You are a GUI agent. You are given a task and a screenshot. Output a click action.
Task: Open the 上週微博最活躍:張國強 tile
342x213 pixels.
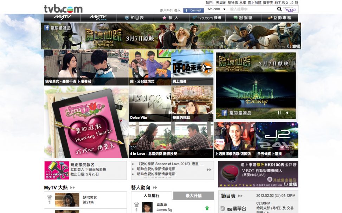coord(235,140)
